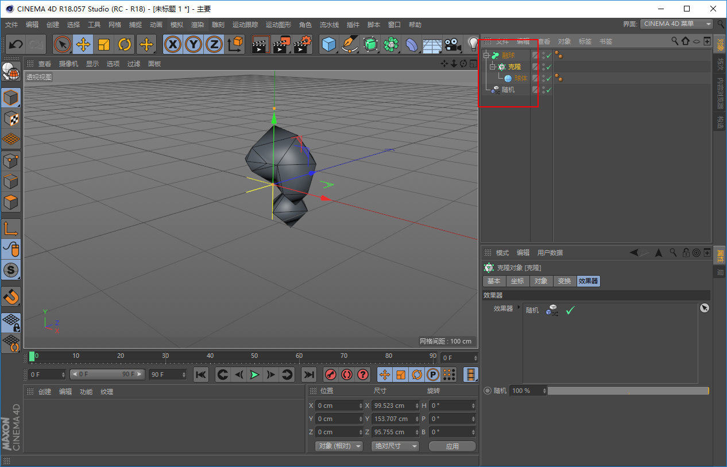Toggle visibility dots of 融球
This screenshot has height=467, width=727.
[543, 56]
